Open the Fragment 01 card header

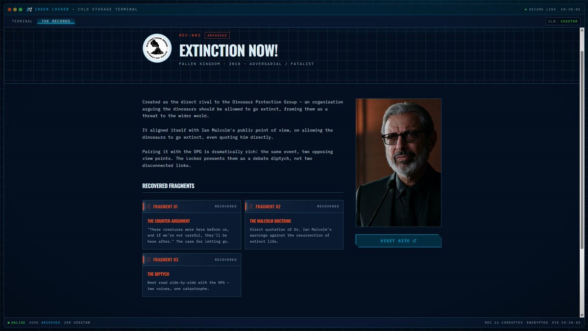(x=192, y=206)
